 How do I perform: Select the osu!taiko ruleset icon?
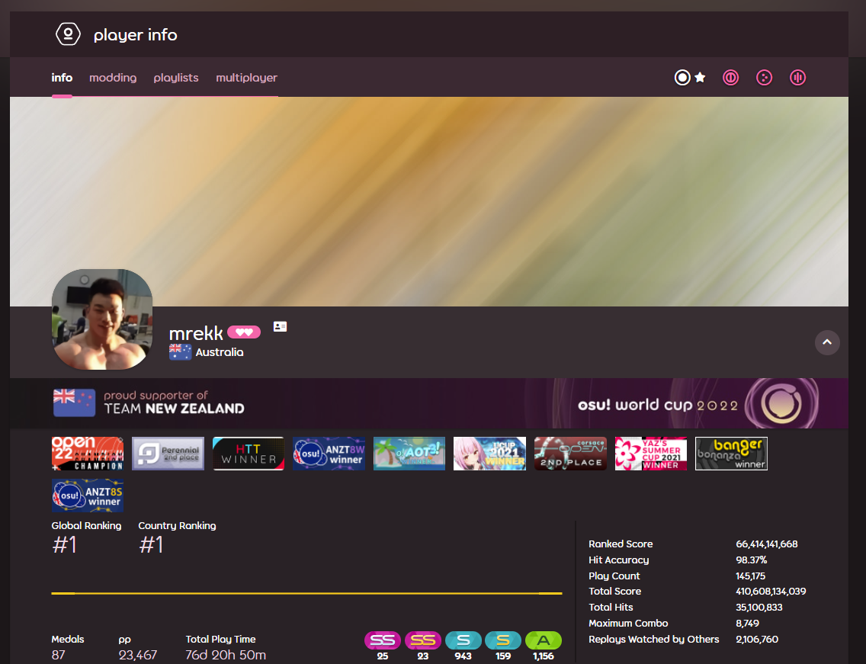(730, 77)
